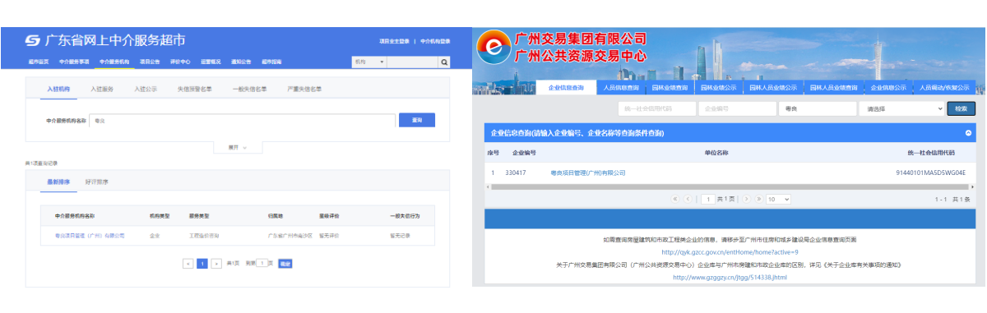This screenshot has width=987, height=313.
Task: Open the www.gzggzy.cn/jtgg link
Action: click(x=730, y=278)
